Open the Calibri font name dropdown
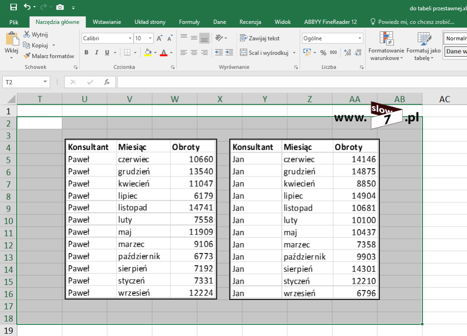 click(130, 38)
